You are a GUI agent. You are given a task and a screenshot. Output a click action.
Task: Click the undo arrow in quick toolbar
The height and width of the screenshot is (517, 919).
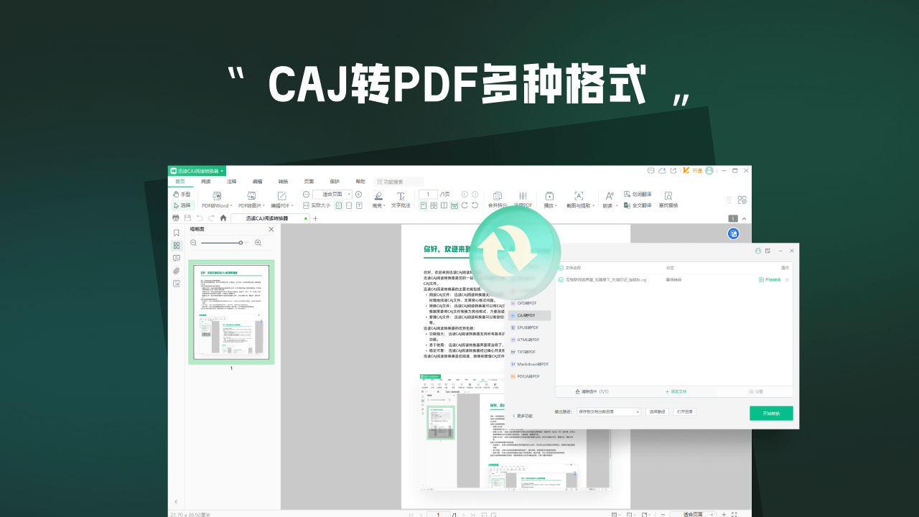point(200,218)
